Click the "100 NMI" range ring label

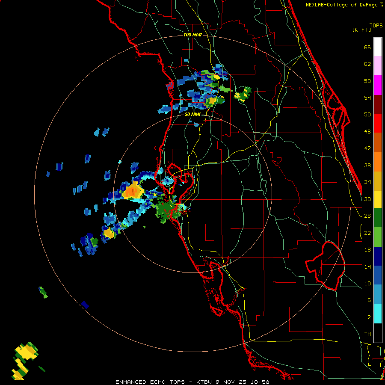192,35
